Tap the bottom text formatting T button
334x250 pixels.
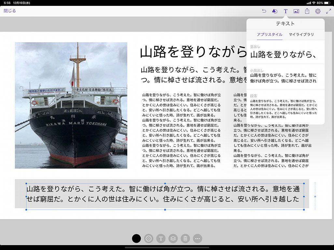pyautogui.click(x=161, y=239)
